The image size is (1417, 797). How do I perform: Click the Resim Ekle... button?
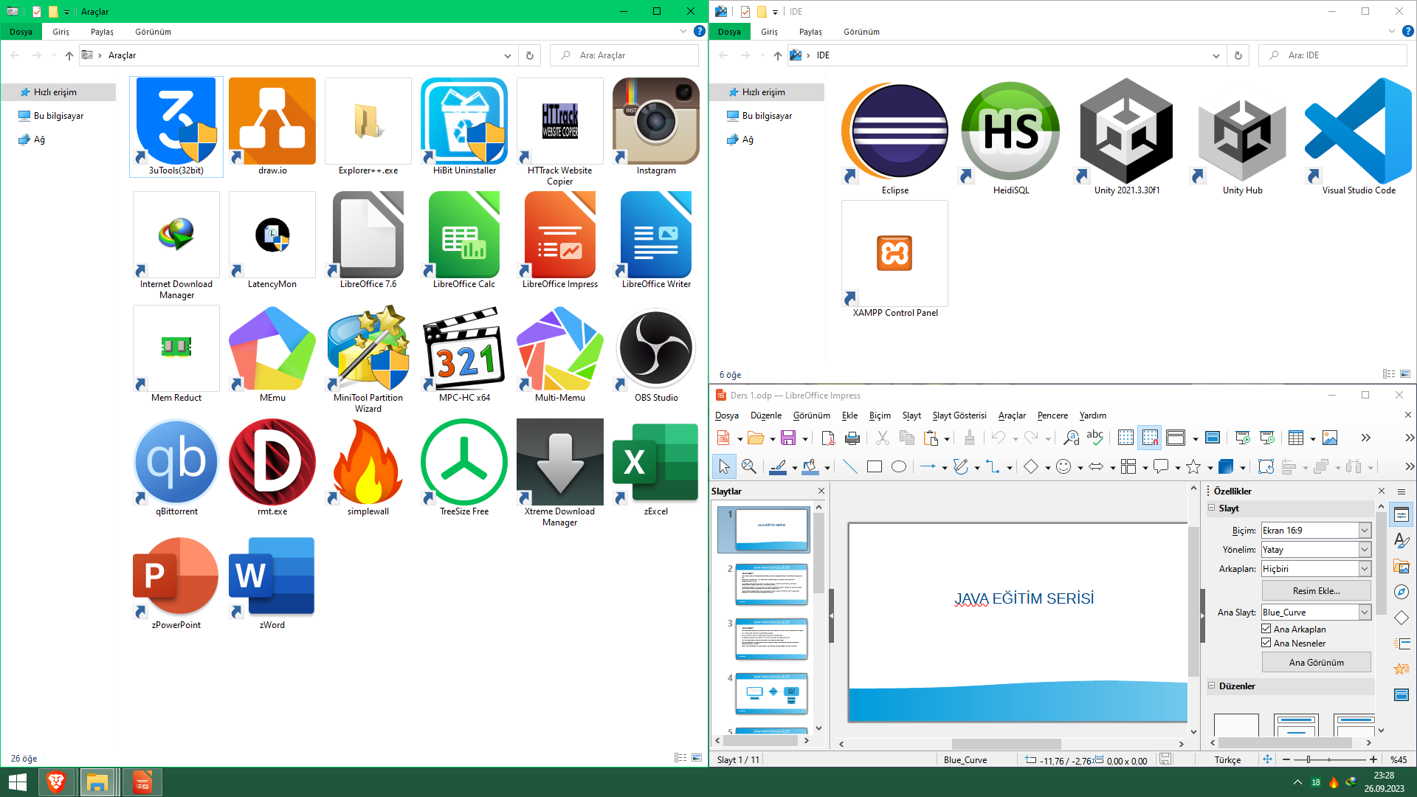coord(1316,591)
